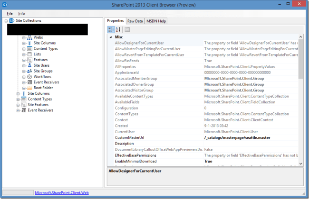Click the Site Groups people icon
309x199 pixels.
coord(29,71)
